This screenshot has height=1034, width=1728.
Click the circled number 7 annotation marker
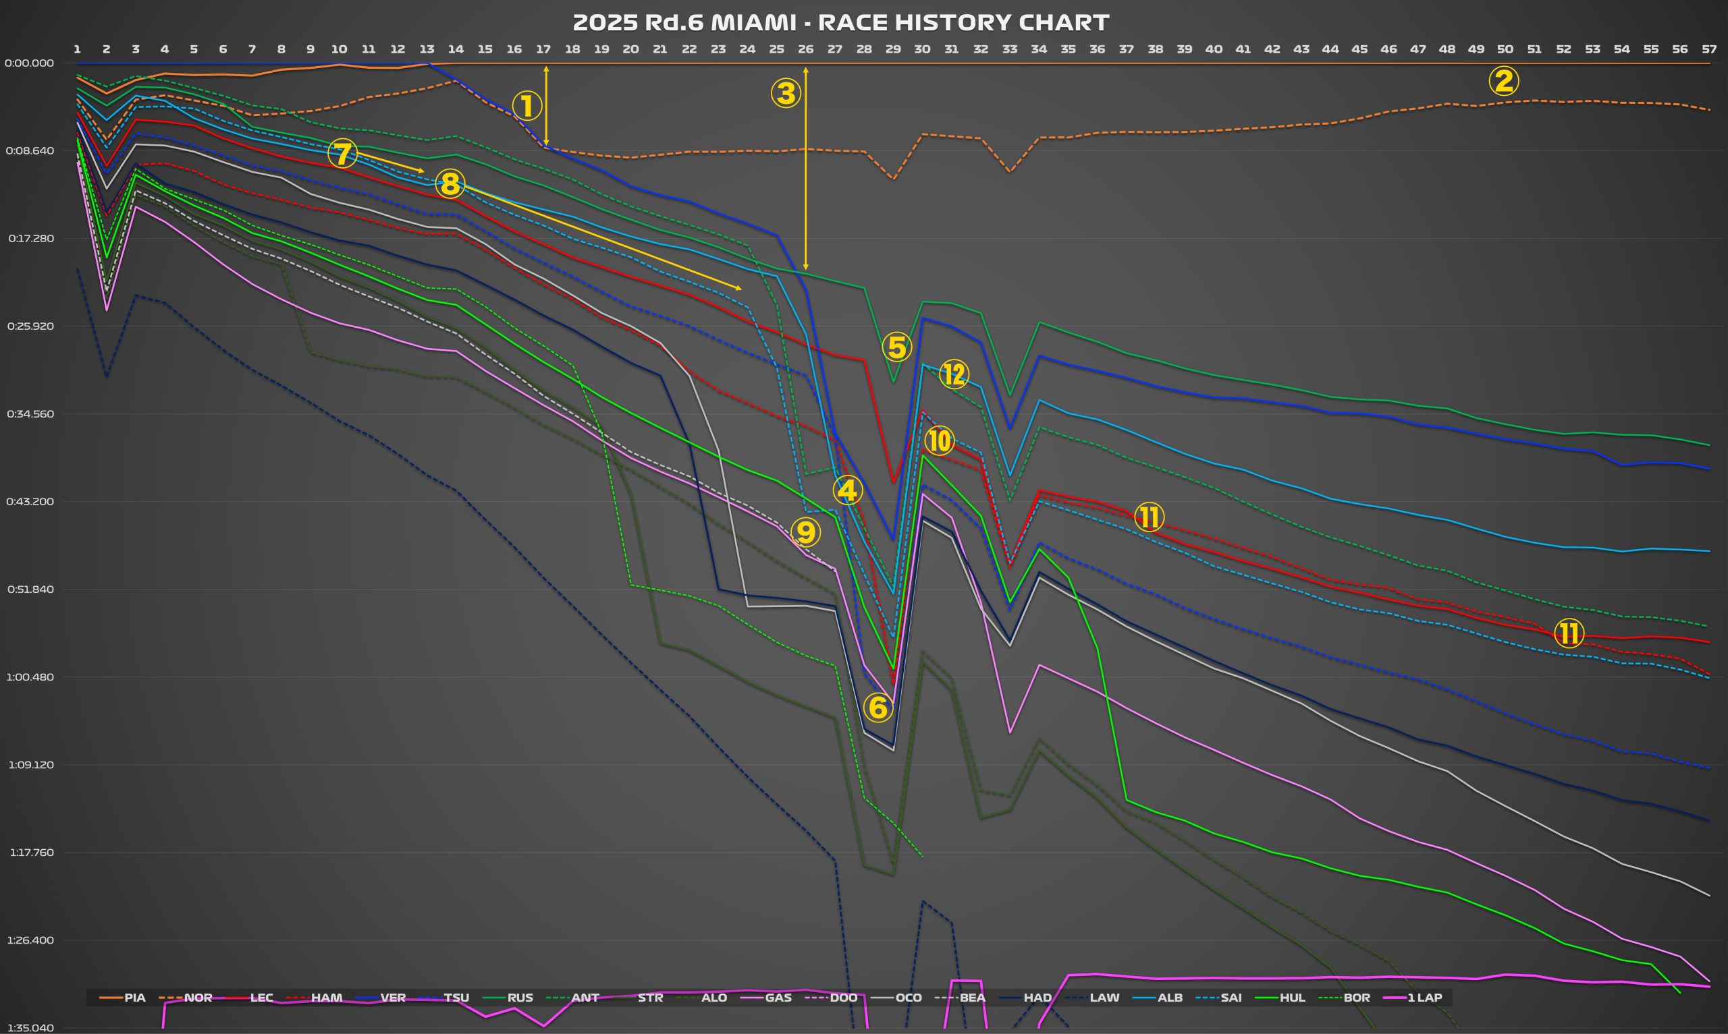tap(342, 153)
